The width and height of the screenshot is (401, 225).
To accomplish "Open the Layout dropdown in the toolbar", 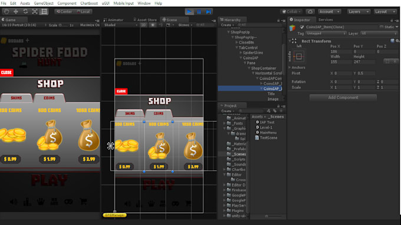I will click(385, 12).
